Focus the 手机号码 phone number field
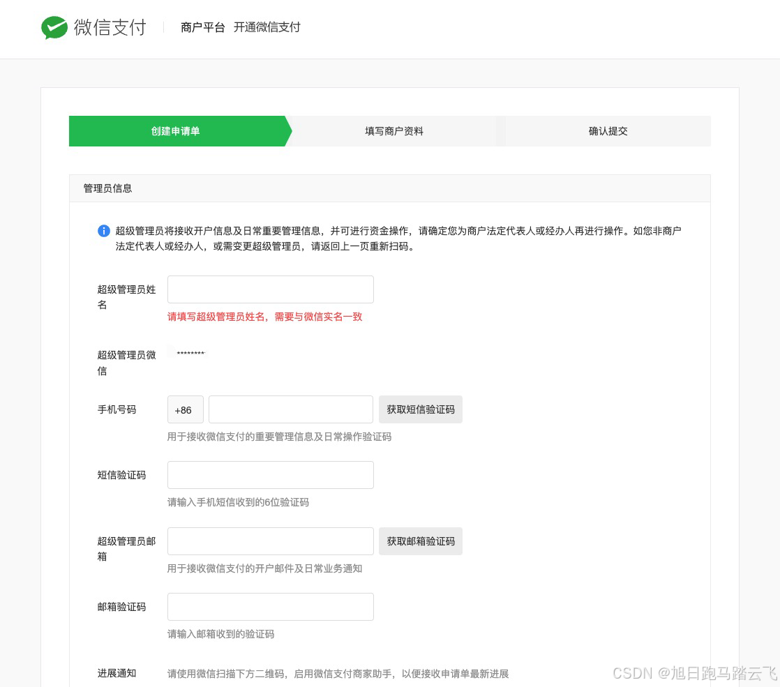 point(290,409)
